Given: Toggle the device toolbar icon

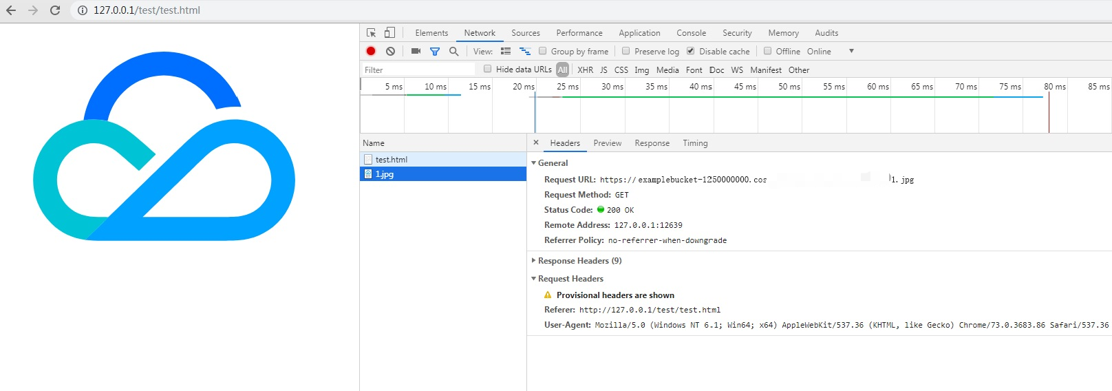Looking at the screenshot, I should (389, 33).
